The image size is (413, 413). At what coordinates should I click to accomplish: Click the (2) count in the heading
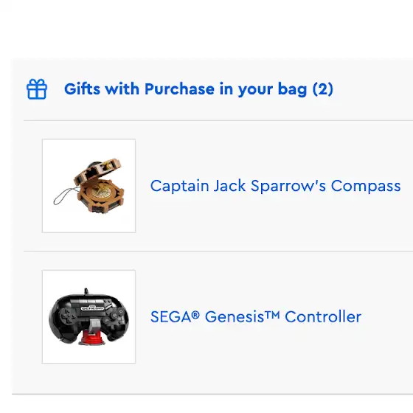[323, 89]
